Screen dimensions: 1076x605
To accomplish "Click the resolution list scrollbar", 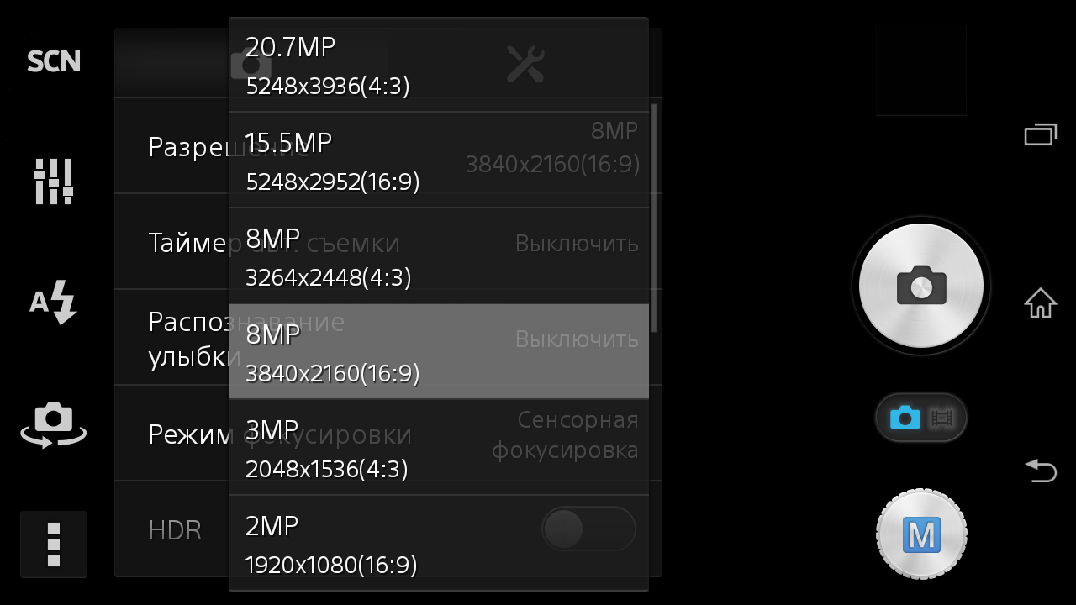I will [654, 218].
